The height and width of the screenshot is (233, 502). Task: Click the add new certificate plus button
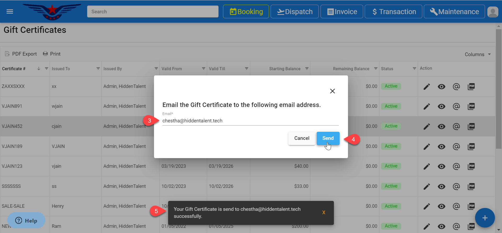pyautogui.click(x=485, y=218)
